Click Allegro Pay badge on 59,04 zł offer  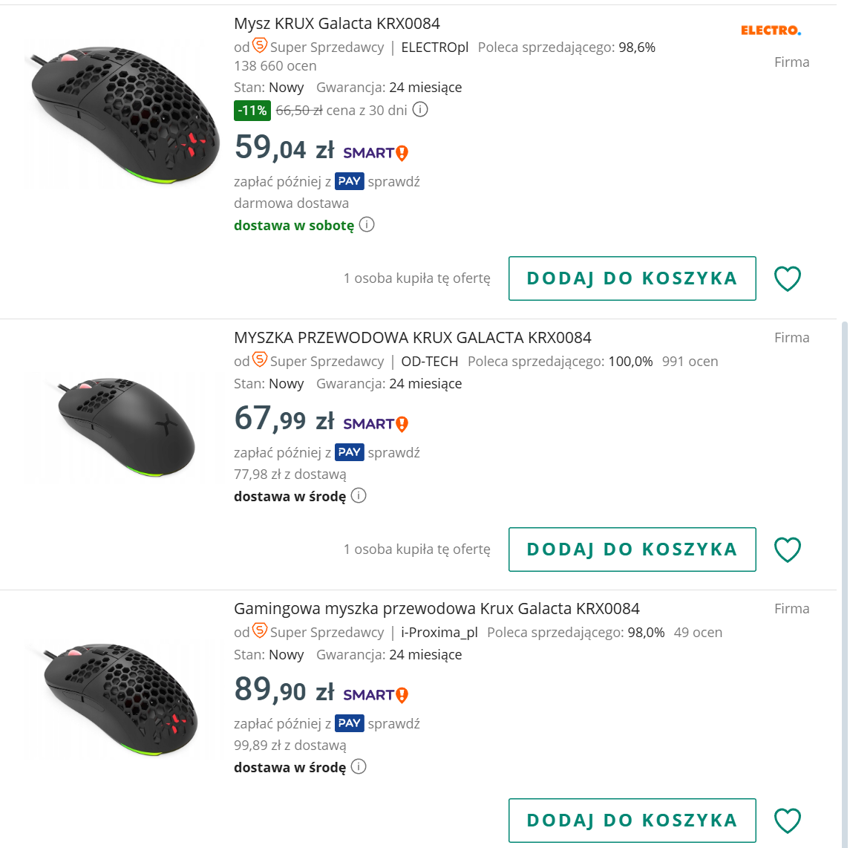tap(349, 181)
